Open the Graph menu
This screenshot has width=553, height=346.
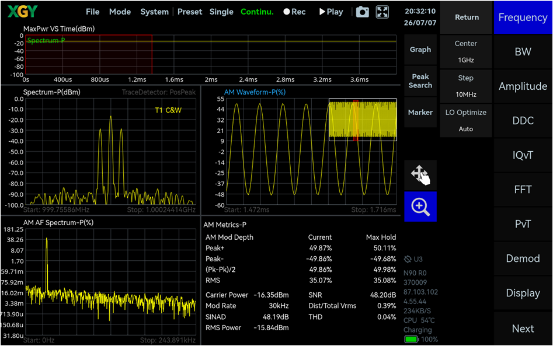point(420,50)
